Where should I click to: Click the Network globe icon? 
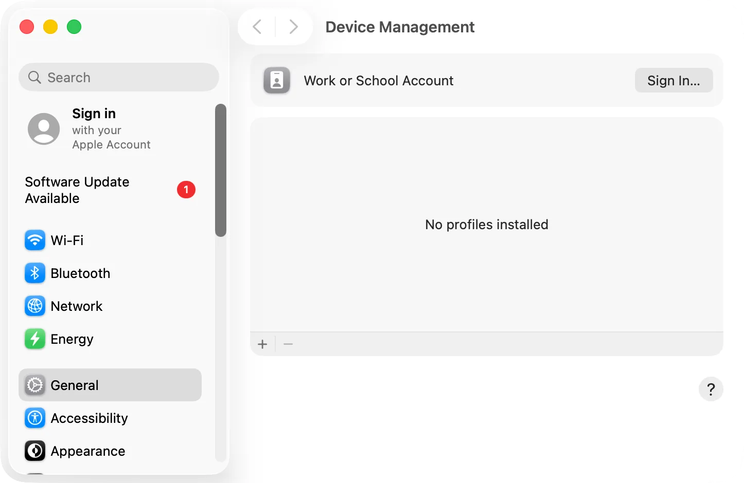point(35,306)
